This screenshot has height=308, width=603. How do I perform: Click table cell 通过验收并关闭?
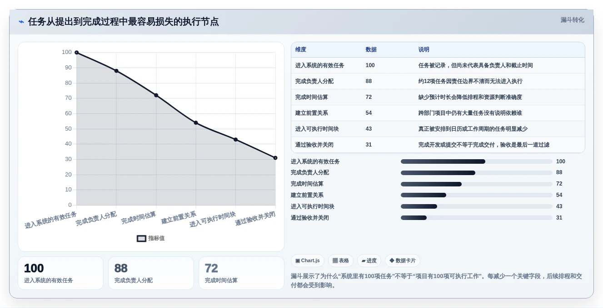314,145
